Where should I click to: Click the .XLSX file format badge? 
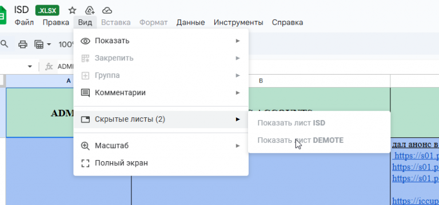(x=47, y=11)
